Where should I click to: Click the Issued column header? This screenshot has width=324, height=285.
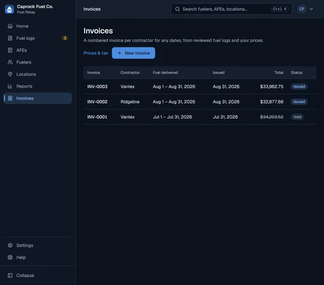(x=218, y=72)
